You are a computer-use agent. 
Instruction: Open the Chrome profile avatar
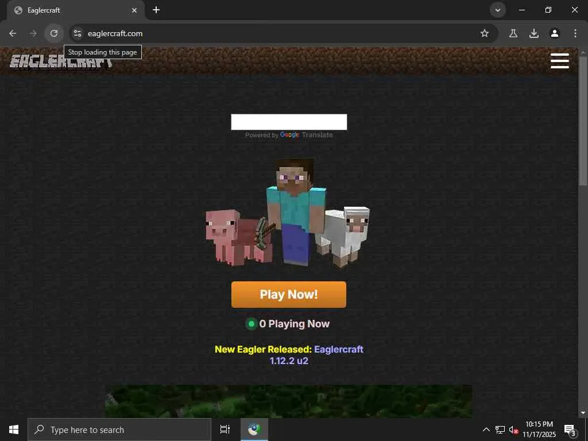coord(555,33)
